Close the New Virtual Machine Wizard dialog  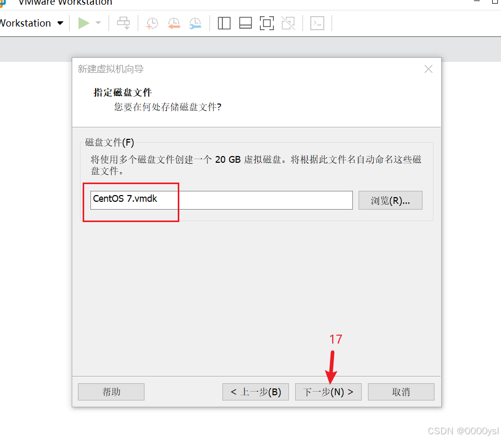coord(428,69)
